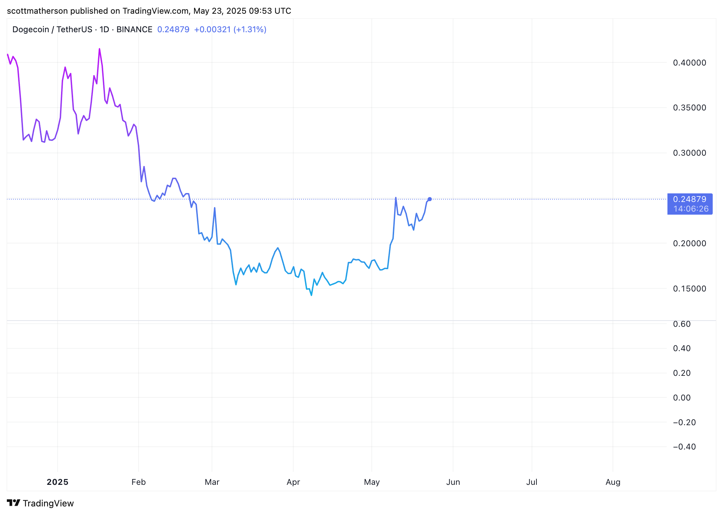Click the Feb label on the time axis
This screenshot has width=723, height=515.
(x=139, y=482)
